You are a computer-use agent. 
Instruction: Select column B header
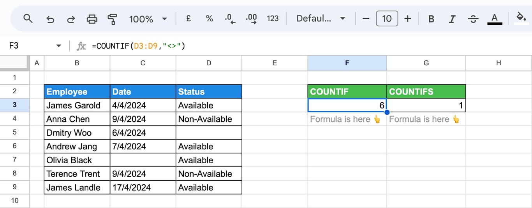point(77,63)
